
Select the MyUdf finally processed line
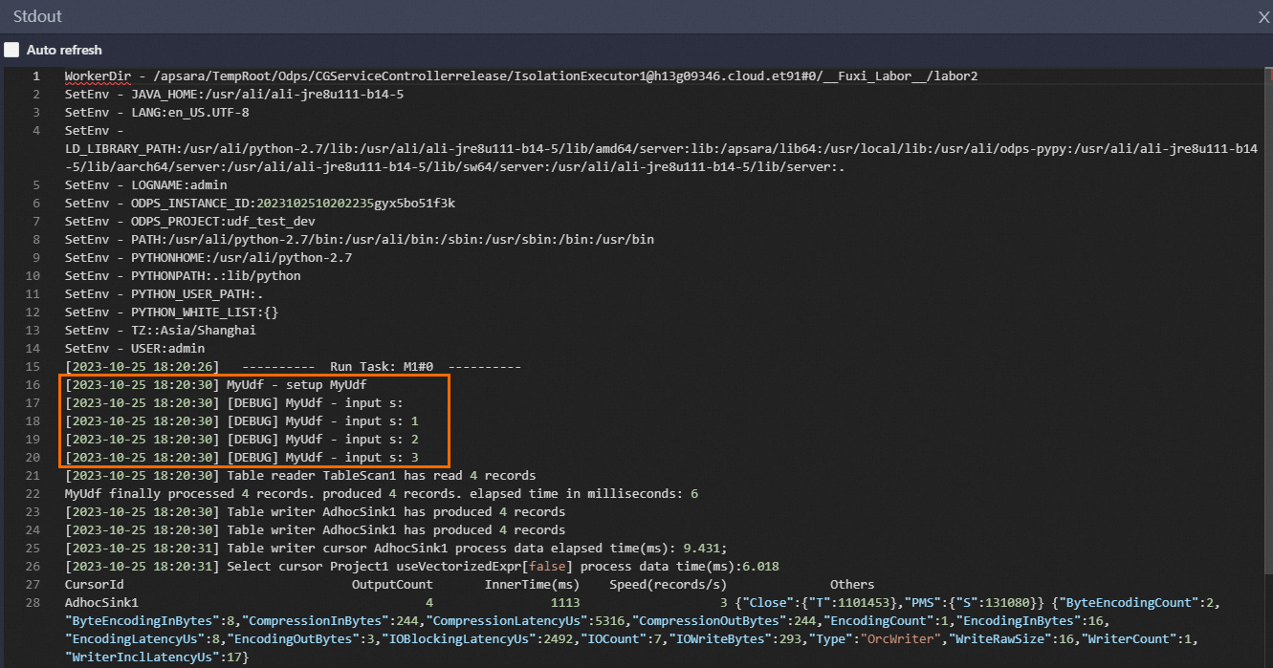click(382, 494)
